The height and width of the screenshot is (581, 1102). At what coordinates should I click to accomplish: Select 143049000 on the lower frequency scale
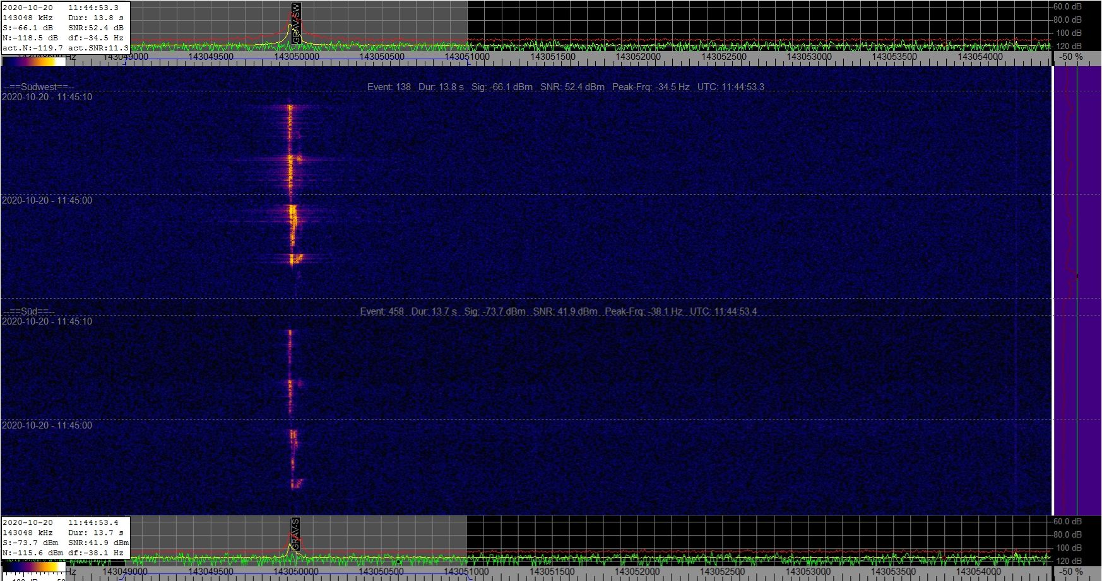[126, 572]
